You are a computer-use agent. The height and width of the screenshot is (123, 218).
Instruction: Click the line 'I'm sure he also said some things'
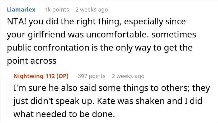pos(111,88)
